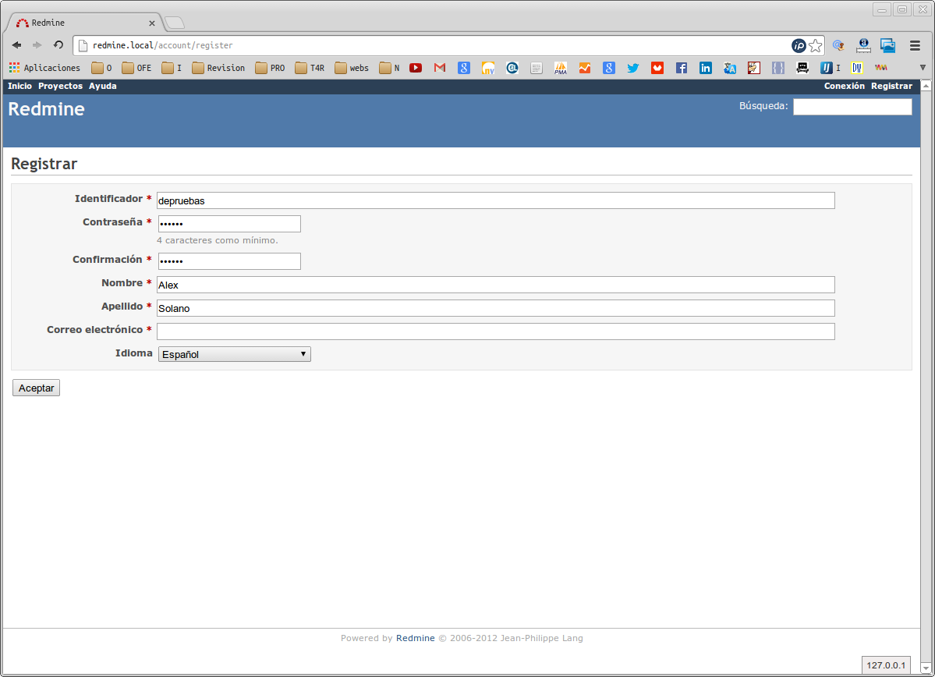Screen dimensions: 935x677
Task: Open the curly braces bookmark icon
Action: (778, 68)
